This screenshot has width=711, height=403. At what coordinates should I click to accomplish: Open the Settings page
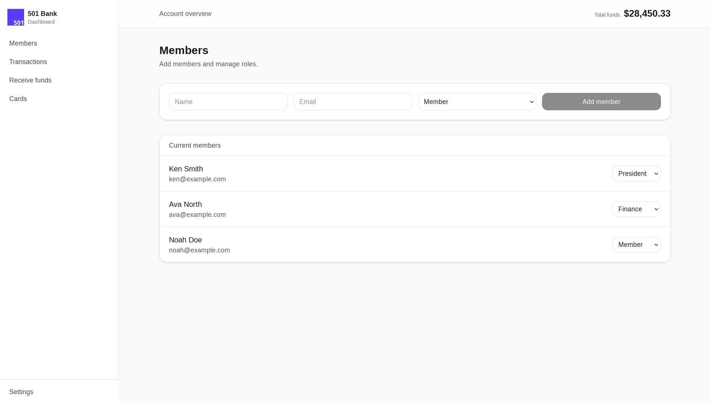click(x=21, y=392)
